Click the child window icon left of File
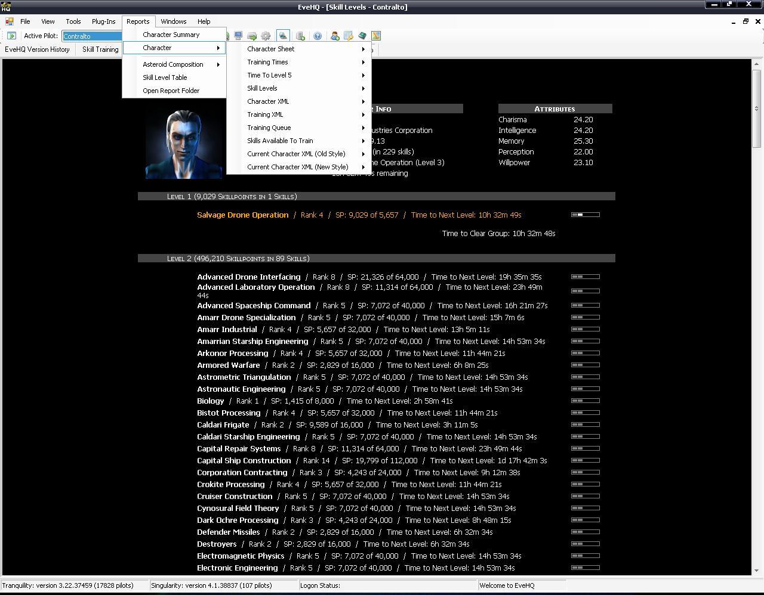The width and height of the screenshot is (764, 595). (x=10, y=21)
